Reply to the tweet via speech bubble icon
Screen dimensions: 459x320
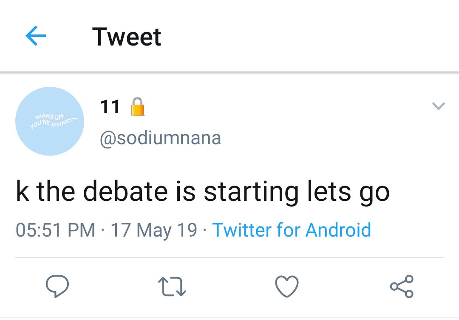tap(57, 286)
